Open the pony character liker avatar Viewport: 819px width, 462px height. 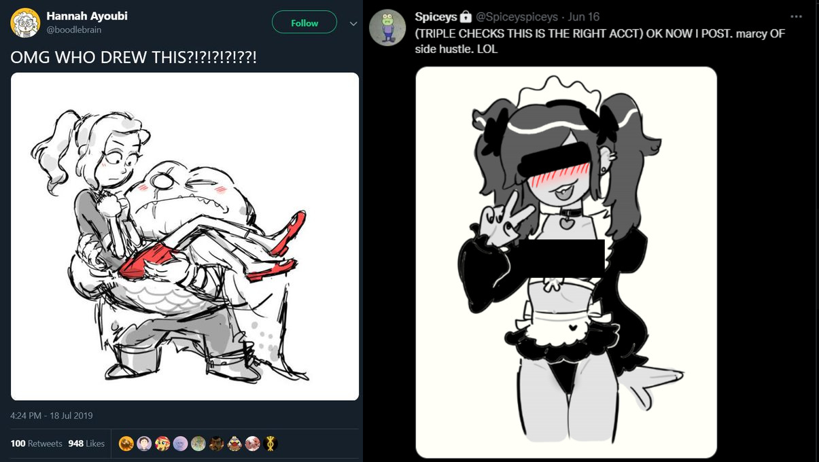162,444
